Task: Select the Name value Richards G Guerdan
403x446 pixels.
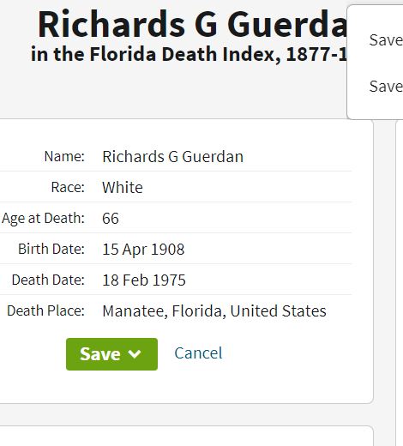Action: pos(173,157)
